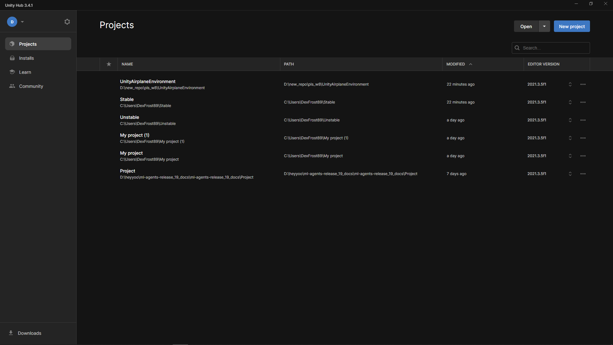Image resolution: width=613 pixels, height=345 pixels.
Task: Select the Projects tab in sidebar
Action: click(38, 44)
